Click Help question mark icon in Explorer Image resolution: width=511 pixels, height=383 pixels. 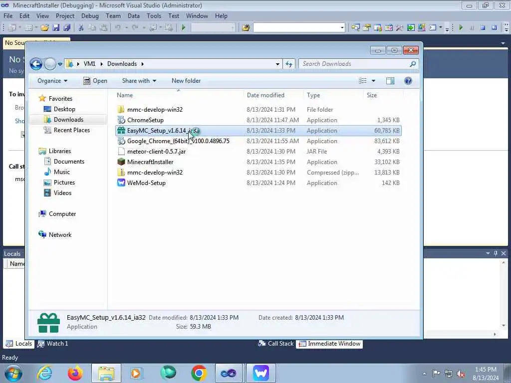pyautogui.click(x=408, y=81)
